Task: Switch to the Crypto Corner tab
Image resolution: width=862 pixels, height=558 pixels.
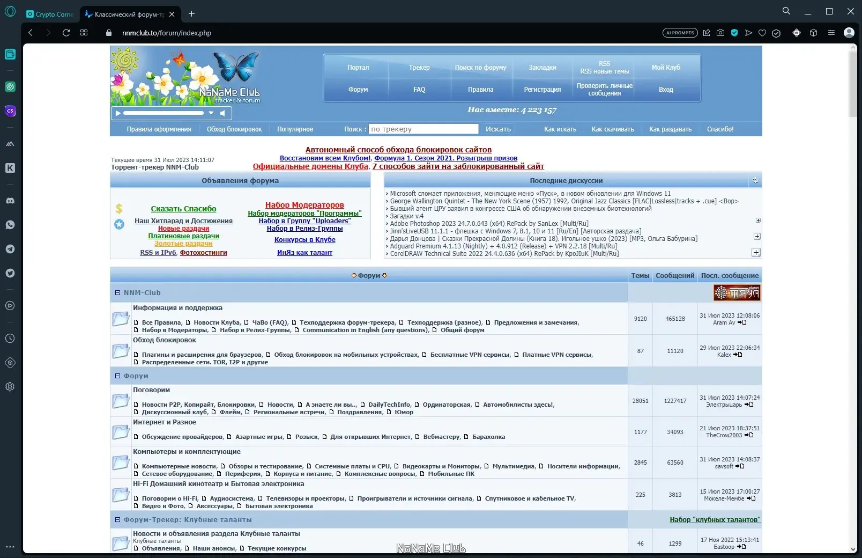Action: 50,14
